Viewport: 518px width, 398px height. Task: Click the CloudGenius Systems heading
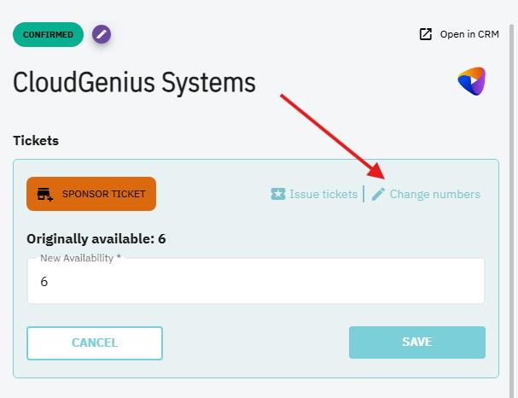[134, 83]
